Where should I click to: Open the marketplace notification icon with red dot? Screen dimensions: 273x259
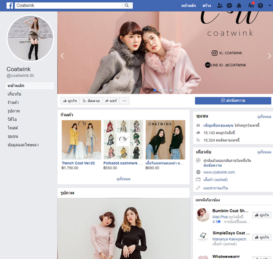click(251, 5)
